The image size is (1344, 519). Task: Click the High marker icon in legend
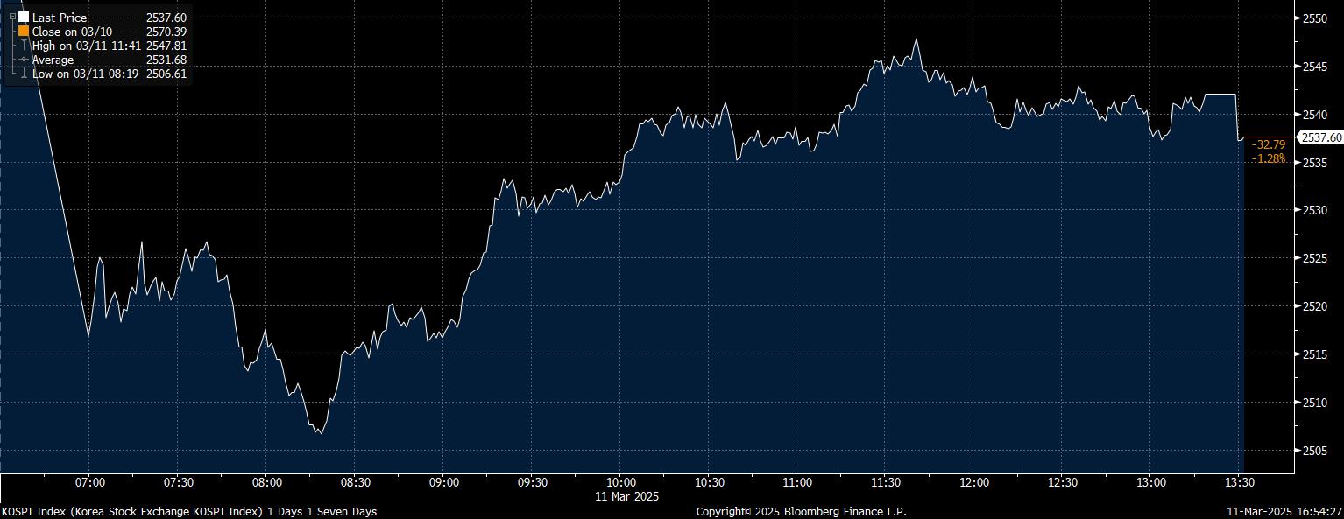(24, 46)
